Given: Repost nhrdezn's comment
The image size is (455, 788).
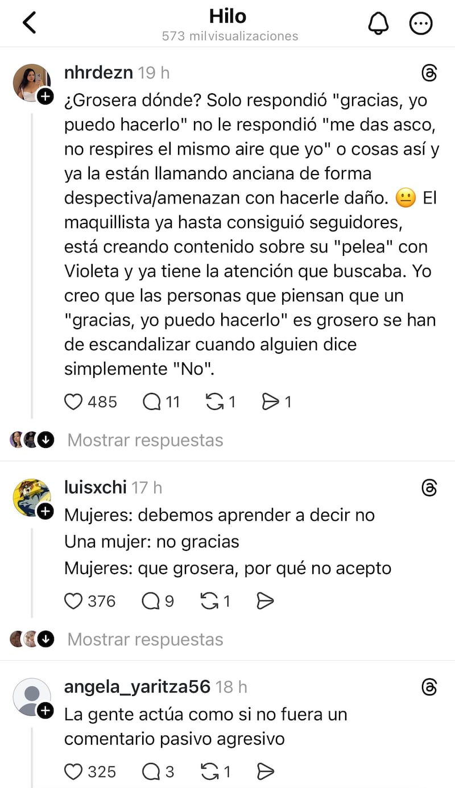Looking at the screenshot, I should click(214, 402).
